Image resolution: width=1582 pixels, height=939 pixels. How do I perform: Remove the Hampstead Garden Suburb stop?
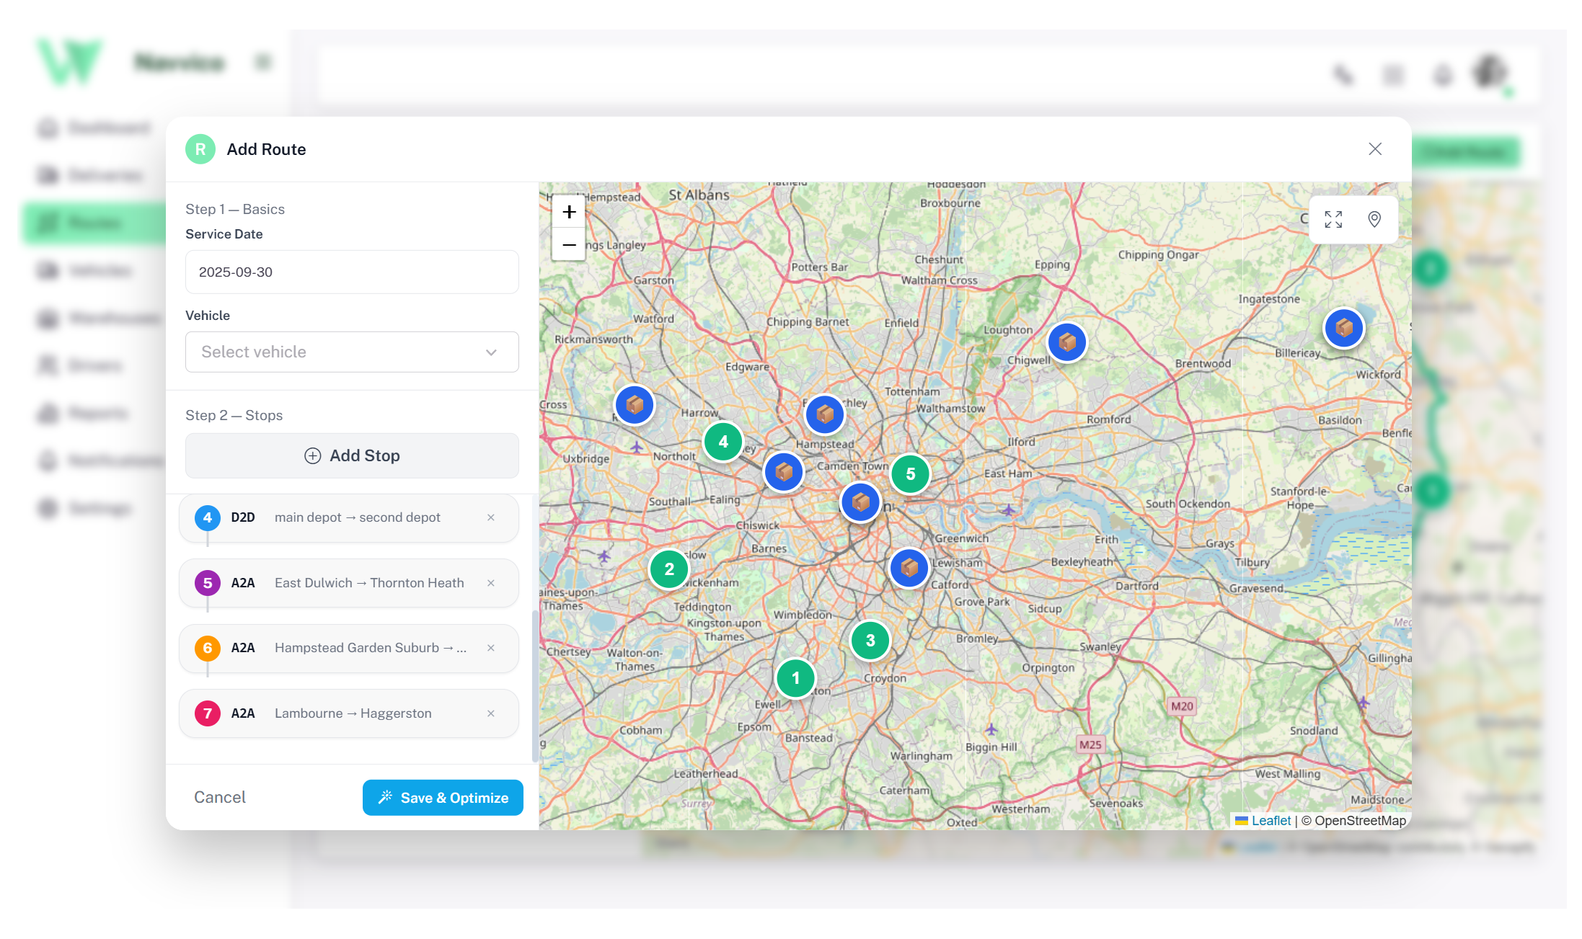(x=491, y=648)
